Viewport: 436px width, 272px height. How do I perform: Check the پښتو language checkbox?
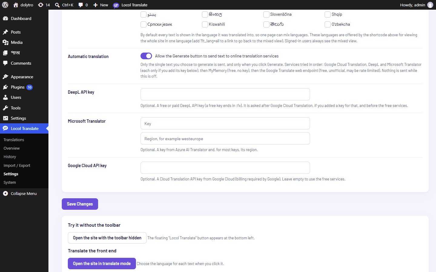click(x=144, y=15)
